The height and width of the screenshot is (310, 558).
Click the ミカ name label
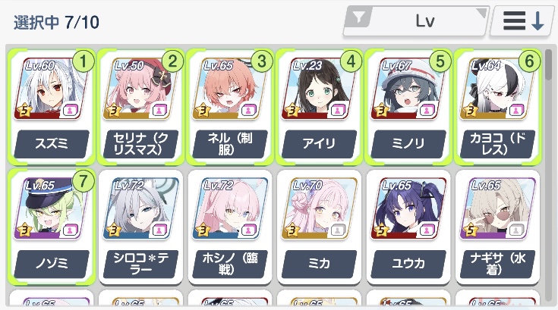319,264
